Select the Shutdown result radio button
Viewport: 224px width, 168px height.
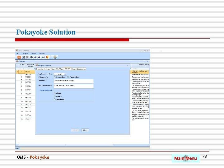55,100
